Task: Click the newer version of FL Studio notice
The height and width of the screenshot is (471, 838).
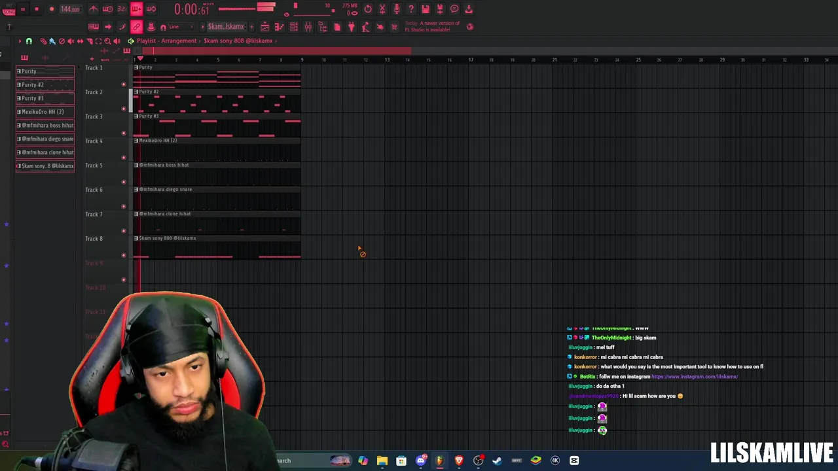Action: pyautogui.click(x=432, y=27)
